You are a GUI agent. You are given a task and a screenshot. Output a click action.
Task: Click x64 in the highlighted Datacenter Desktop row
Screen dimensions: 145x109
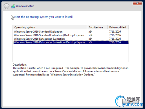coord(90,42)
